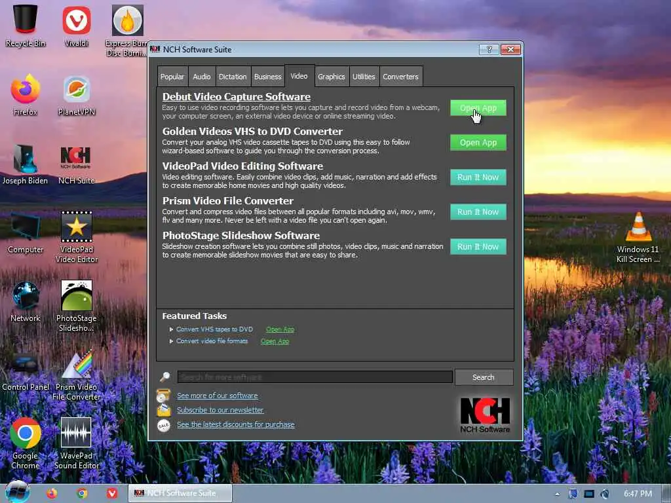Image resolution: width=671 pixels, height=503 pixels.
Task: Launch Chrome from the taskbar
Action: [x=82, y=493]
